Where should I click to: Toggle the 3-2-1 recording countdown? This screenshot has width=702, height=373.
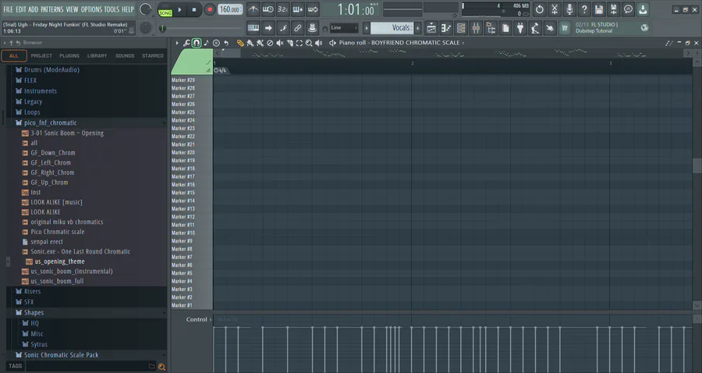(x=282, y=9)
